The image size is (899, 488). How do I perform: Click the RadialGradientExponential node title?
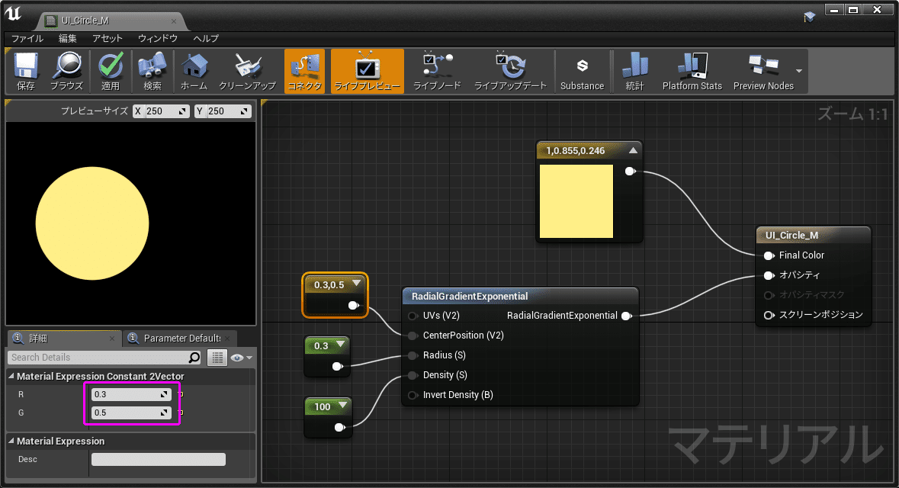pos(470,297)
